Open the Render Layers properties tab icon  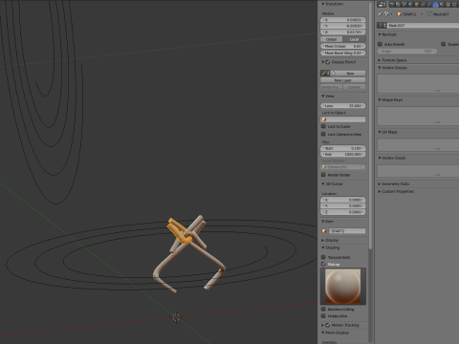[x=398, y=4]
